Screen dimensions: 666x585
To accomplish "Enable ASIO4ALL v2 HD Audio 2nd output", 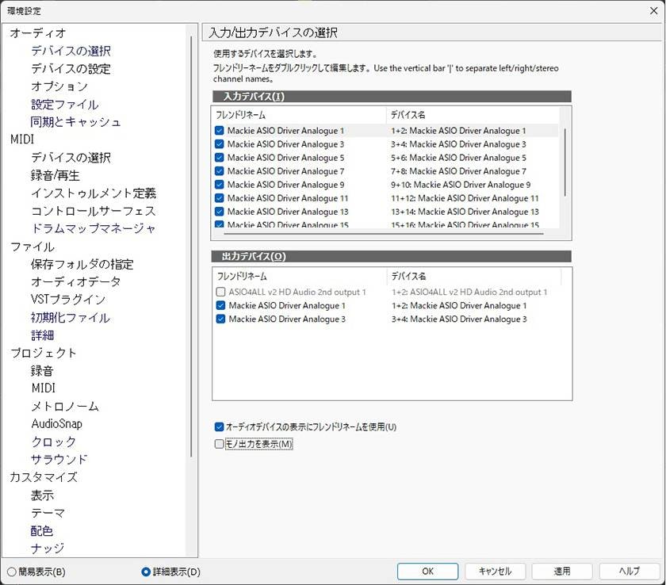I will pyautogui.click(x=220, y=292).
